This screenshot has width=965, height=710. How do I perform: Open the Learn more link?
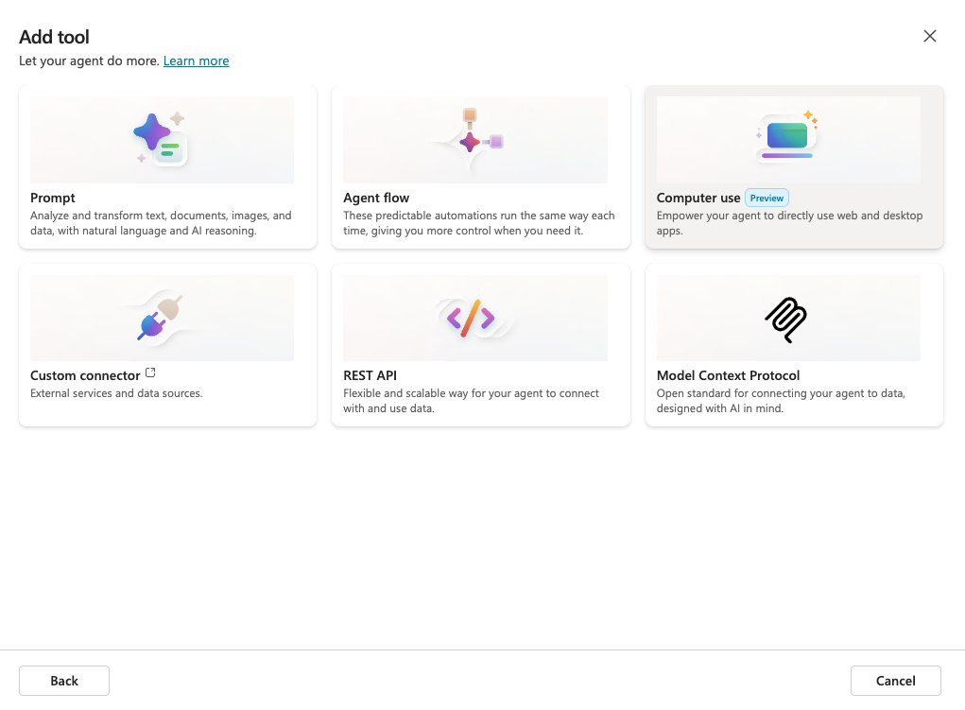(x=196, y=61)
